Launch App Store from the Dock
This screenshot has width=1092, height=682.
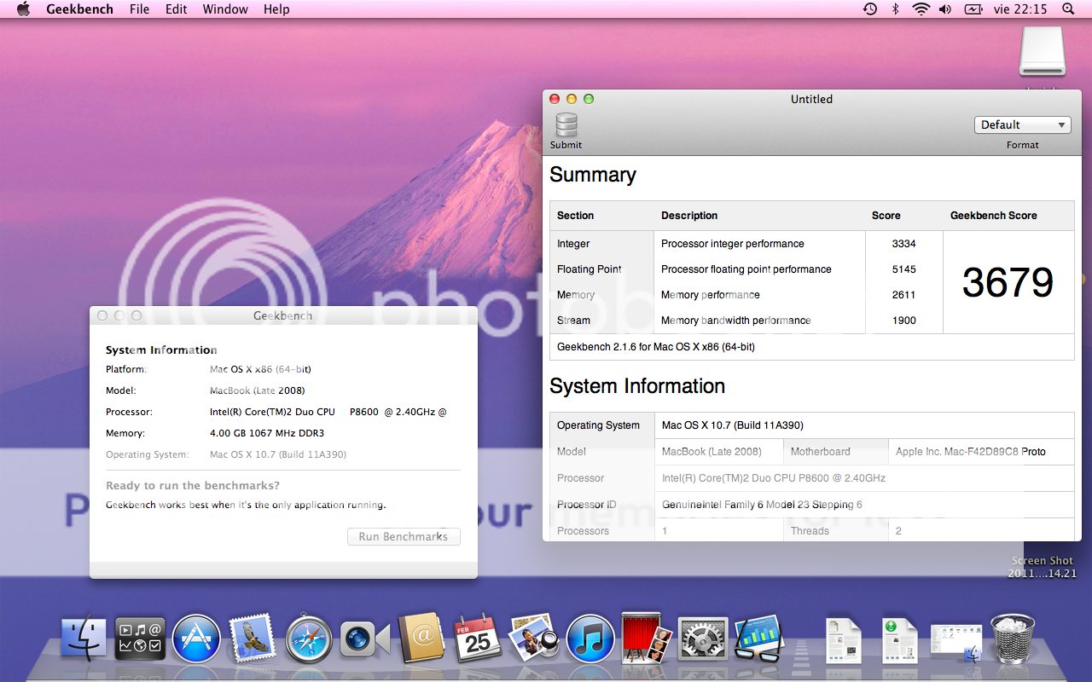(x=196, y=639)
